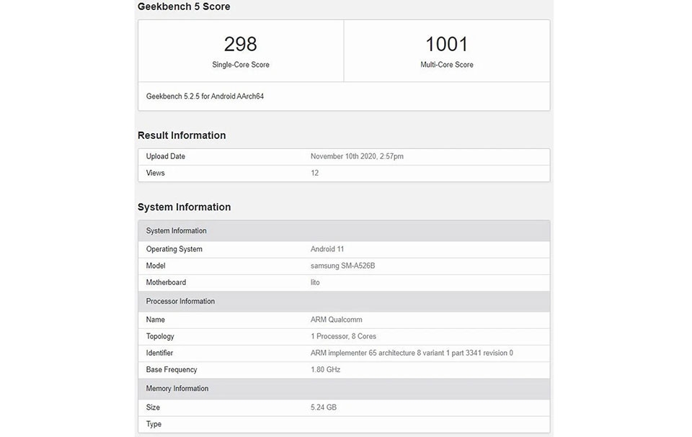692x437 pixels.
Task: Click the 298 single-core score value
Action: (x=240, y=44)
